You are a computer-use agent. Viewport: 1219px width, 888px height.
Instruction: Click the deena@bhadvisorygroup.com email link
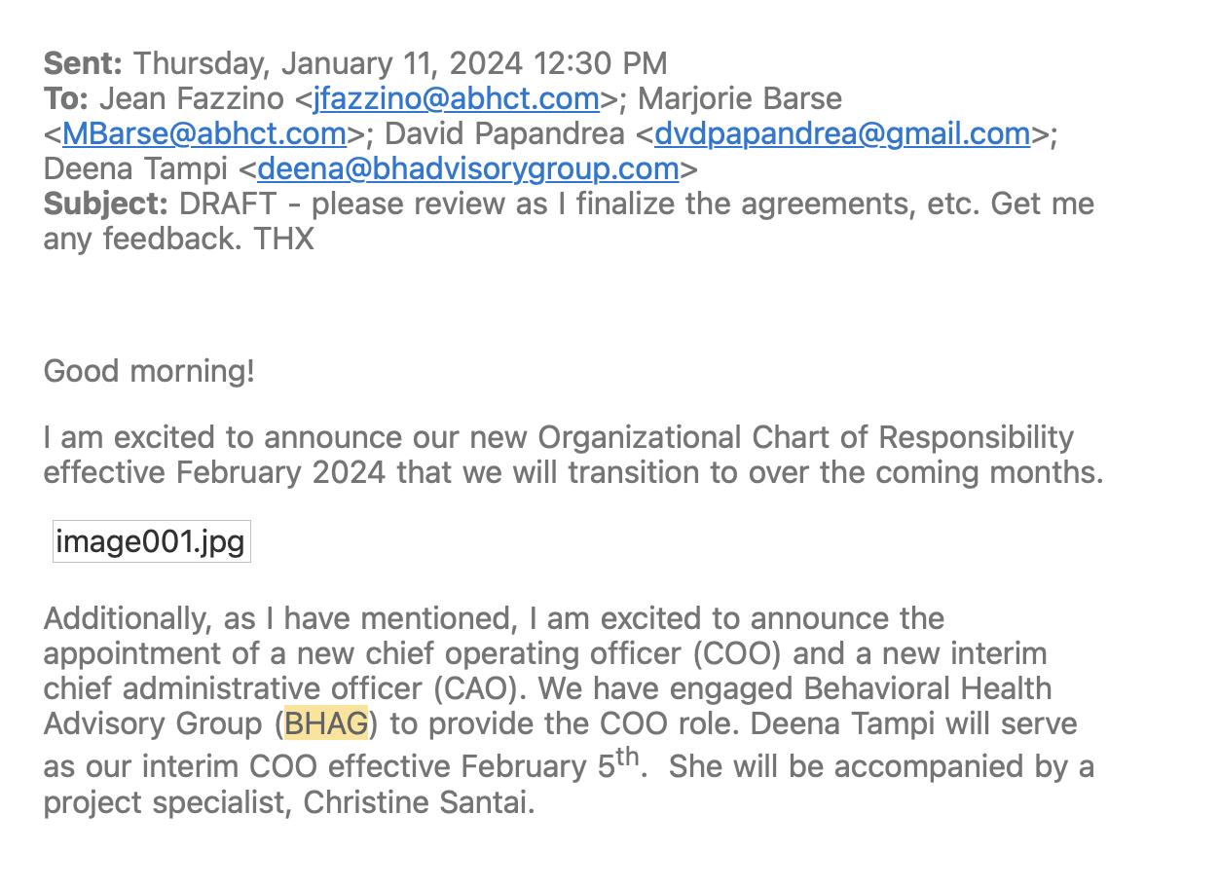467,168
